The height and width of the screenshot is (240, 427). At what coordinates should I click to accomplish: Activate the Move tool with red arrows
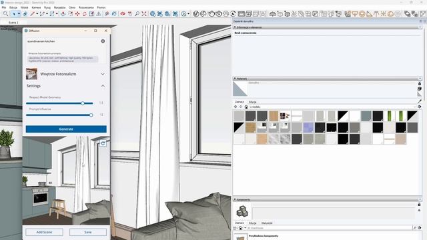tap(77, 13)
